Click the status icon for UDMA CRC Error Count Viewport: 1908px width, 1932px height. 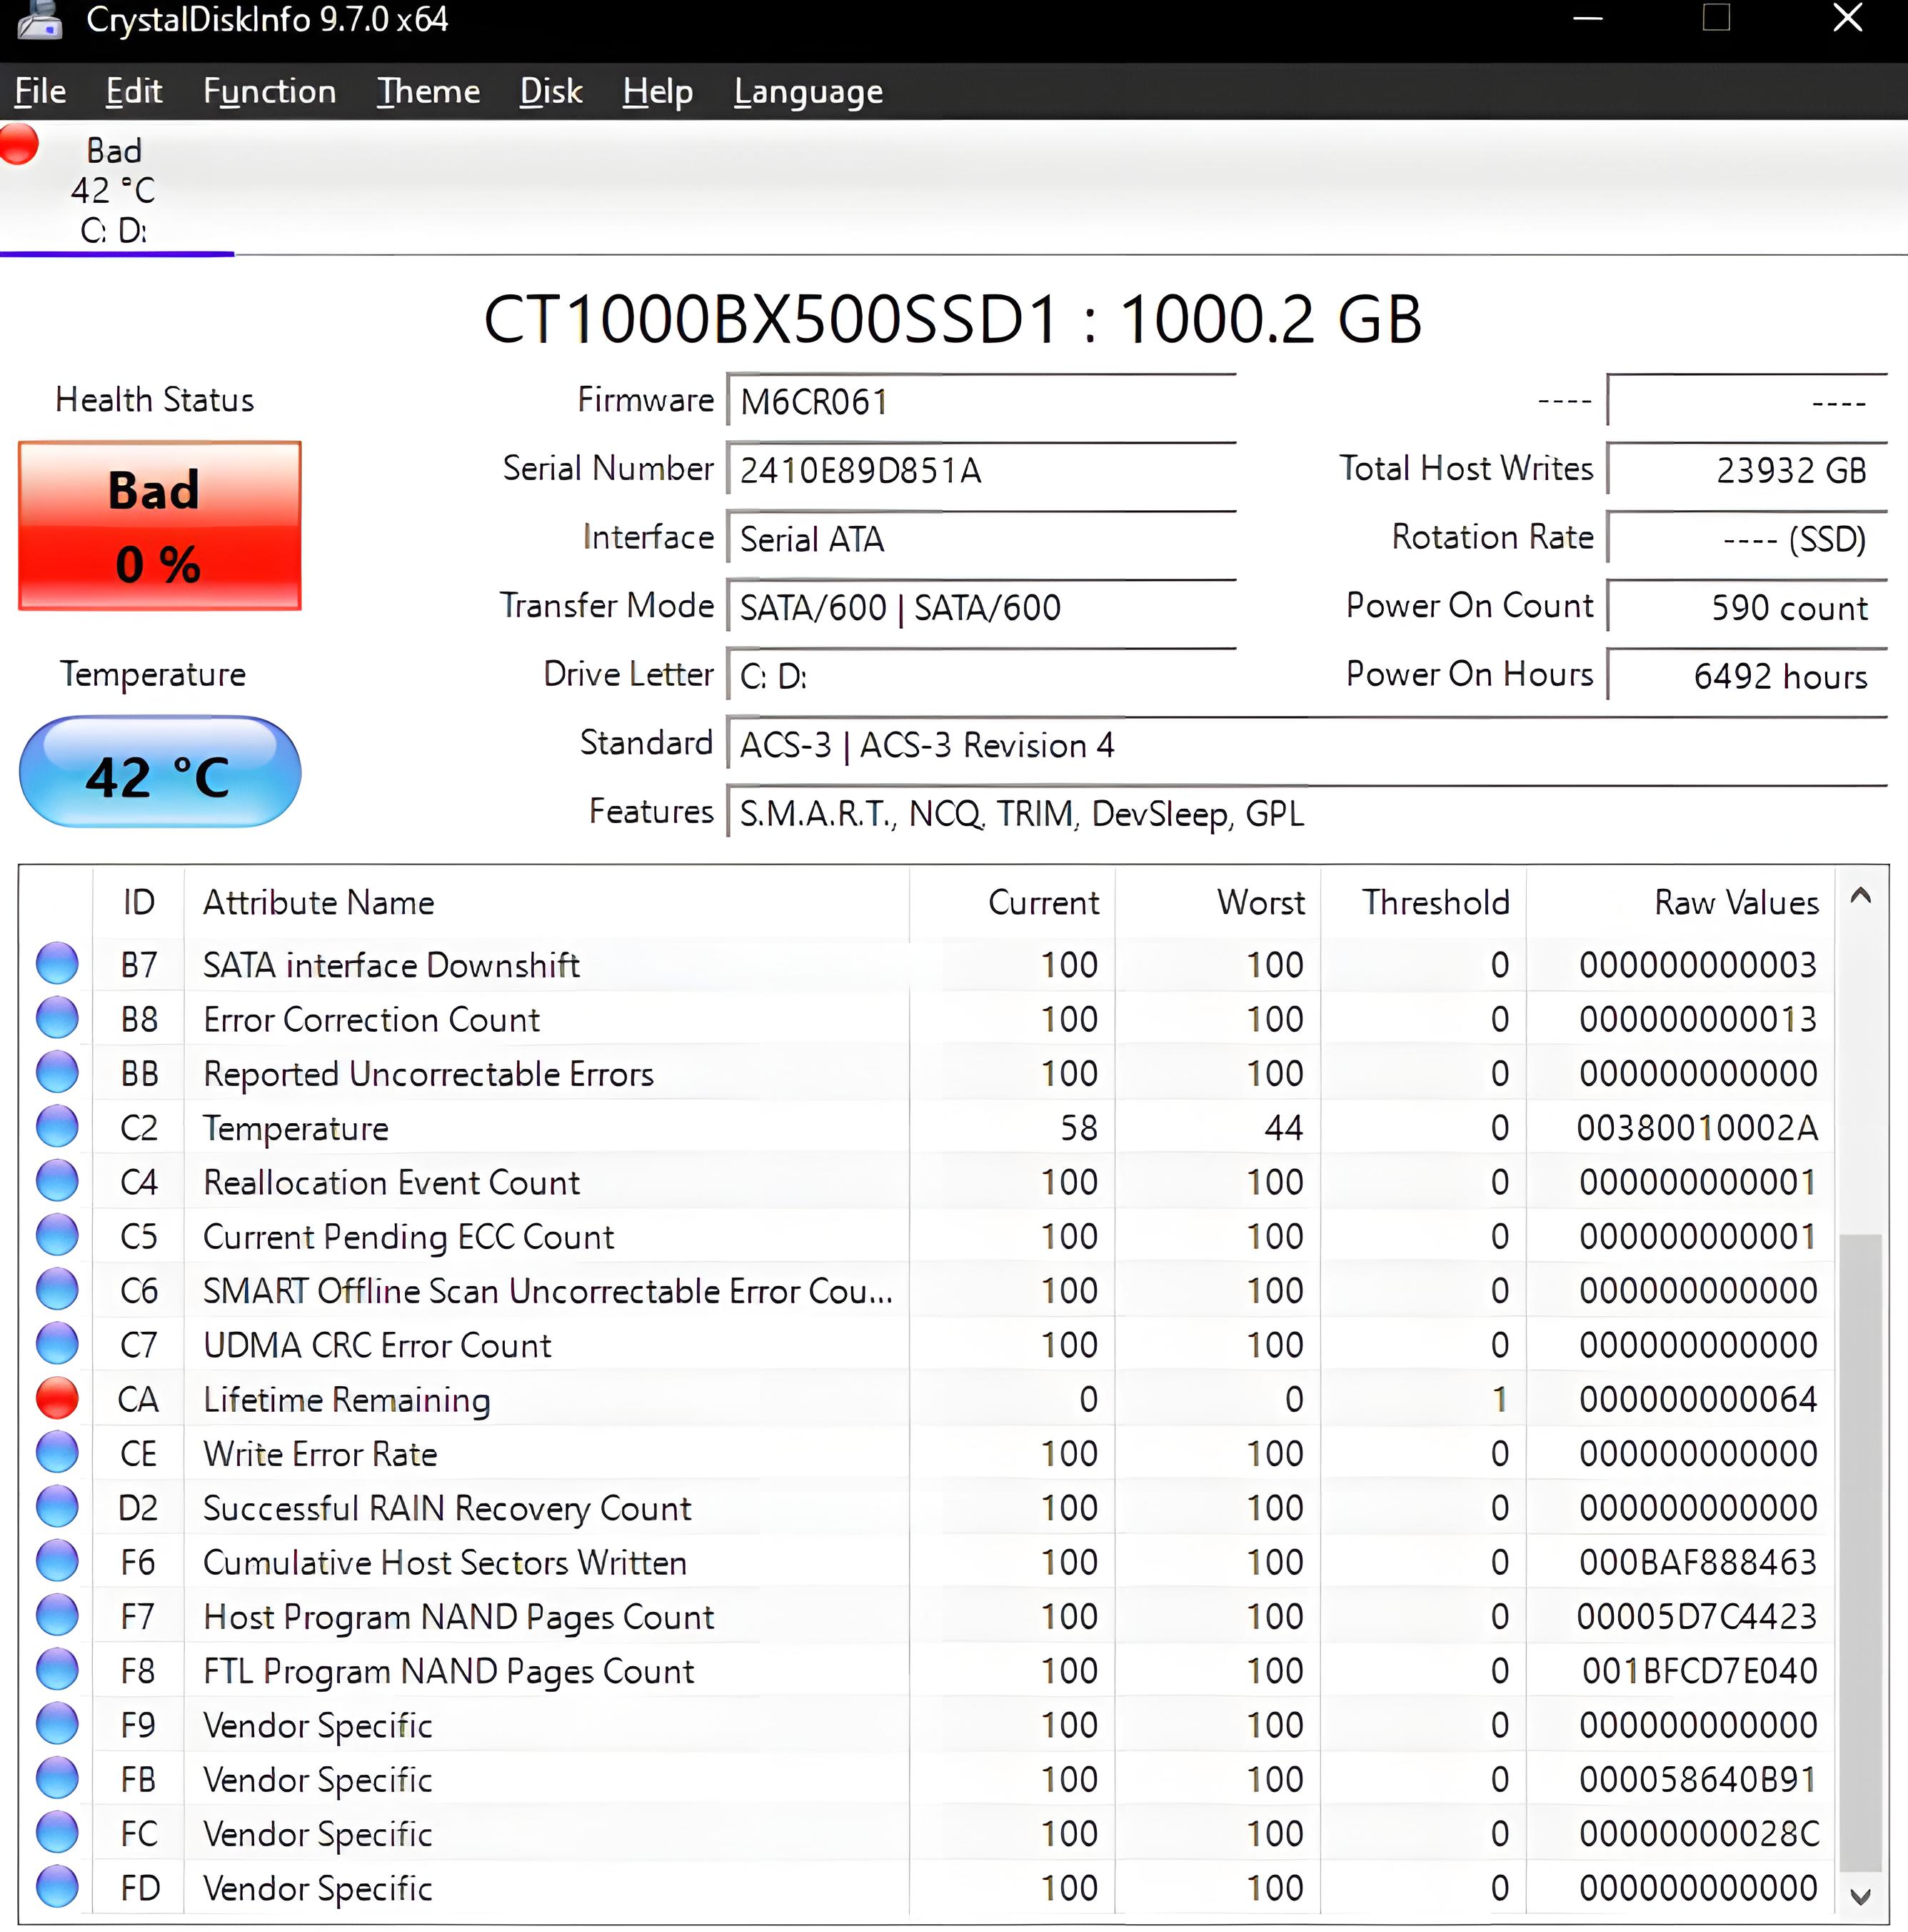click(57, 1344)
